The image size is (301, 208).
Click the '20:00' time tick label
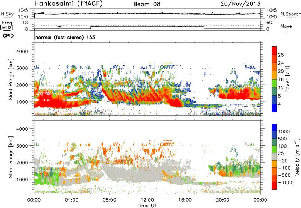222,200
